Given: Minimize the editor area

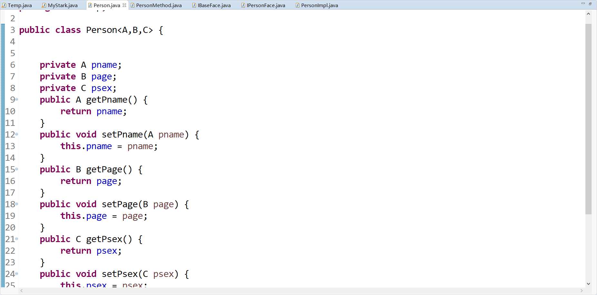Looking at the screenshot, I should pyautogui.click(x=583, y=4).
